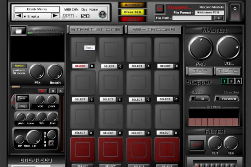Click the first red pad in bottom row
Image resolution: width=251 pixels, height=167 pixels.
82,149
